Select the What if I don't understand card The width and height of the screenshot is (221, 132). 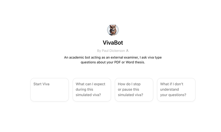click(176, 90)
